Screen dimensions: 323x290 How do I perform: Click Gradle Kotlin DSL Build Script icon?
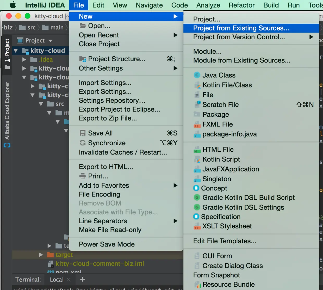click(x=197, y=198)
